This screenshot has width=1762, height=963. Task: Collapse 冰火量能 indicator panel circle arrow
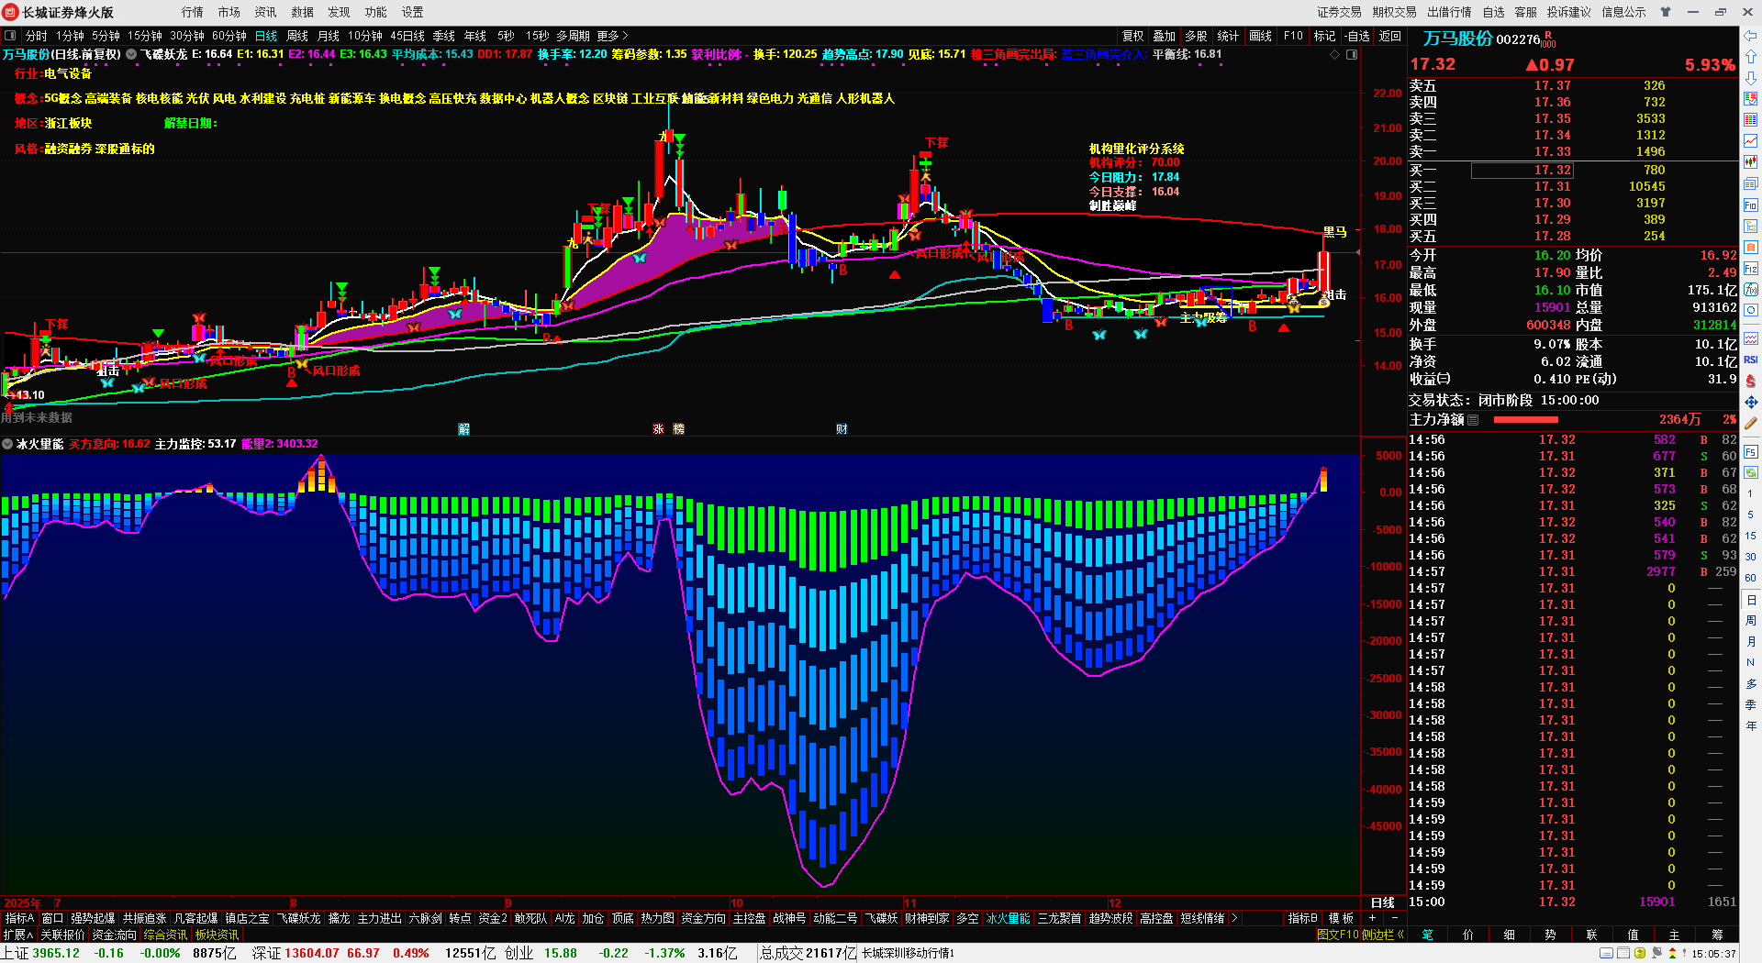click(7, 444)
